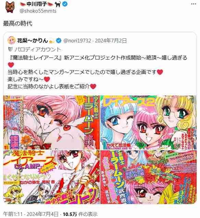
Task: Open the top-right three-girls cover image
Action: pyautogui.click(x=149, y=123)
